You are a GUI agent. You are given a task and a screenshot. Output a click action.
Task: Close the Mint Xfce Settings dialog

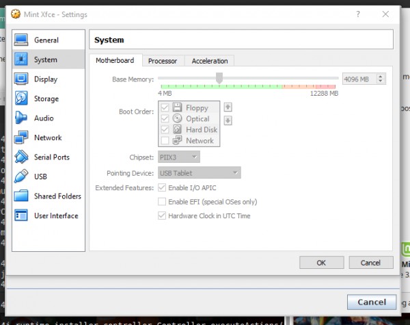[385, 14]
